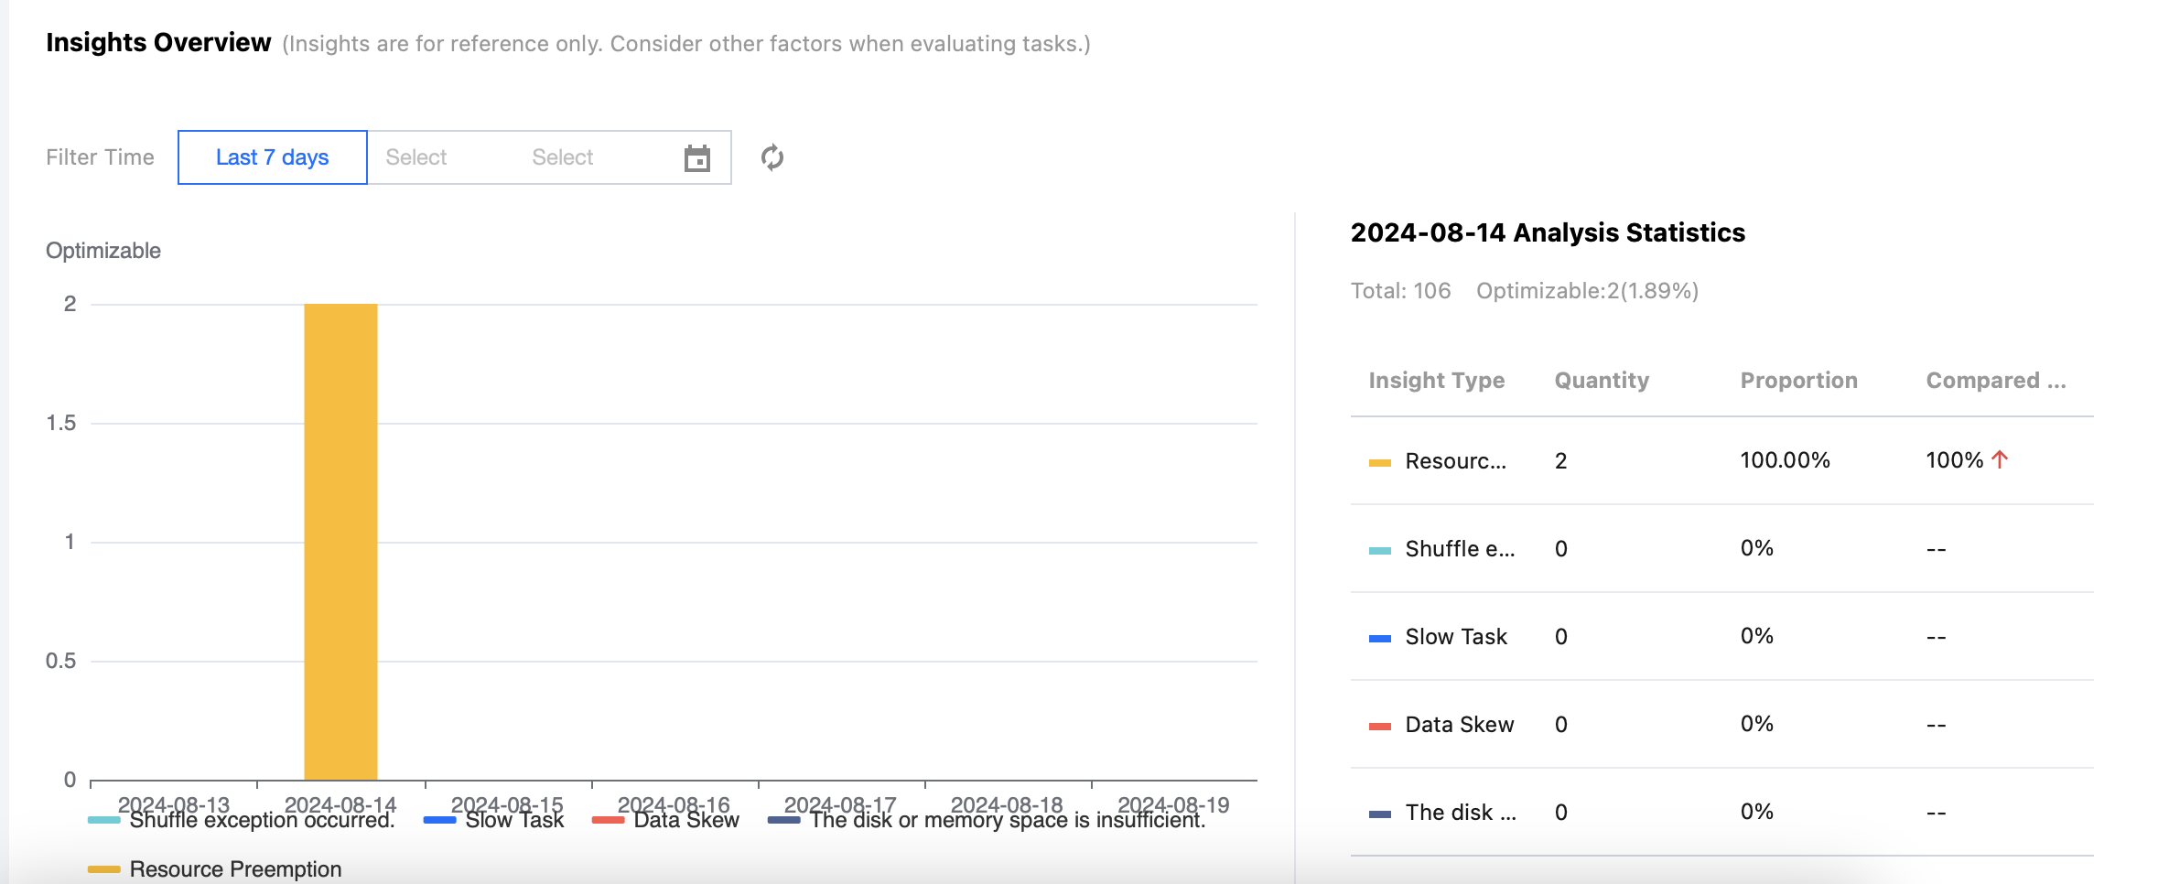The image size is (2169, 884).
Task: Click the end date Select field
Action: point(562,157)
